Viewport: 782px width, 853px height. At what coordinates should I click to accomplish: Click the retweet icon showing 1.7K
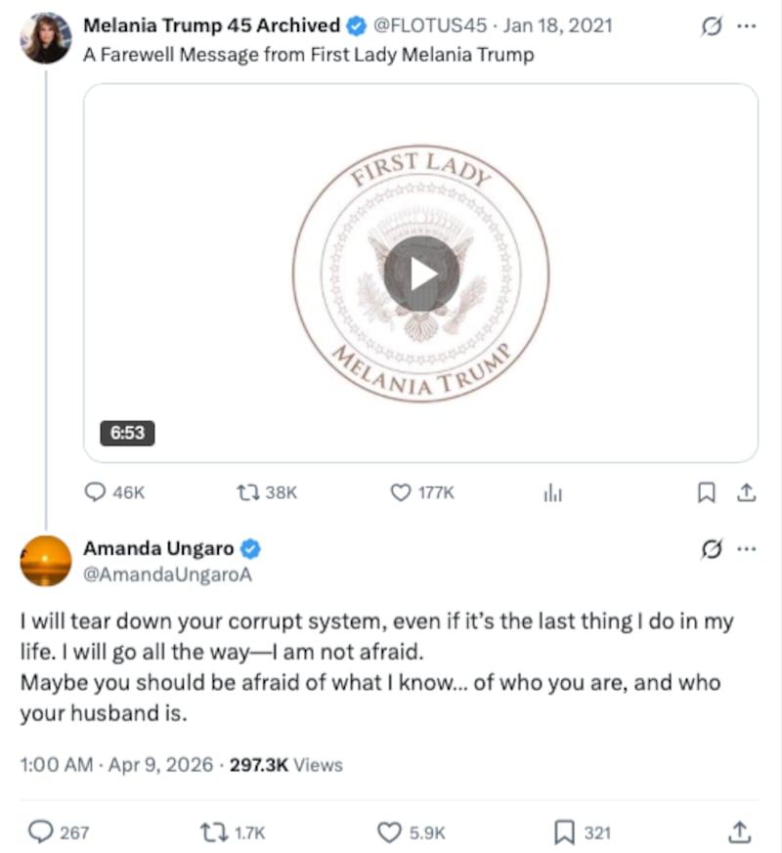214,832
